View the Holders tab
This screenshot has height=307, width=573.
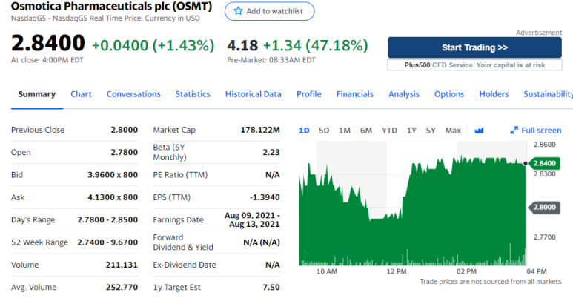point(494,94)
